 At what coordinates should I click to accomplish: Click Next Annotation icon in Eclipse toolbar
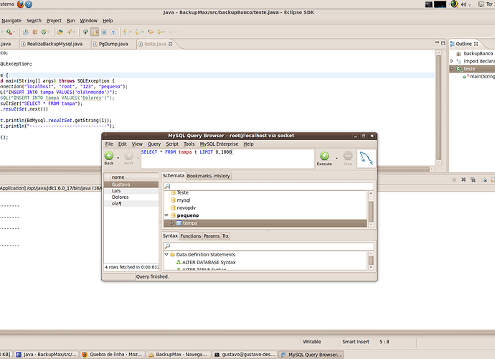[x=126, y=32]
